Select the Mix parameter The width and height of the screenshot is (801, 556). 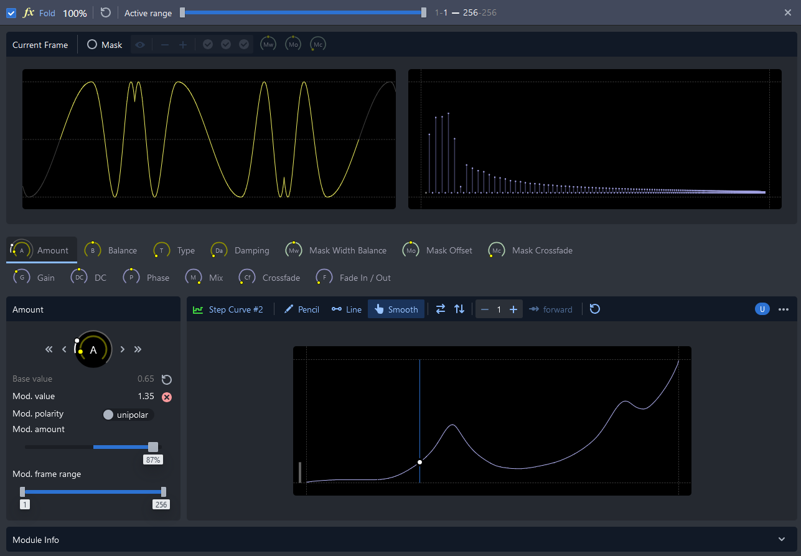click(205, 278)
